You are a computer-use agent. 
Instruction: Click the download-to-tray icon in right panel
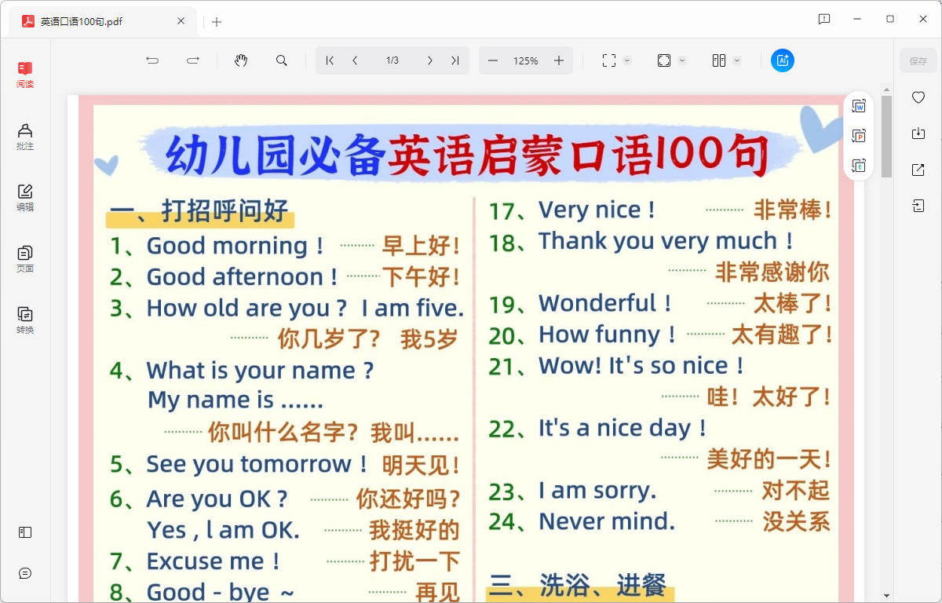click(x=918, y=133)
